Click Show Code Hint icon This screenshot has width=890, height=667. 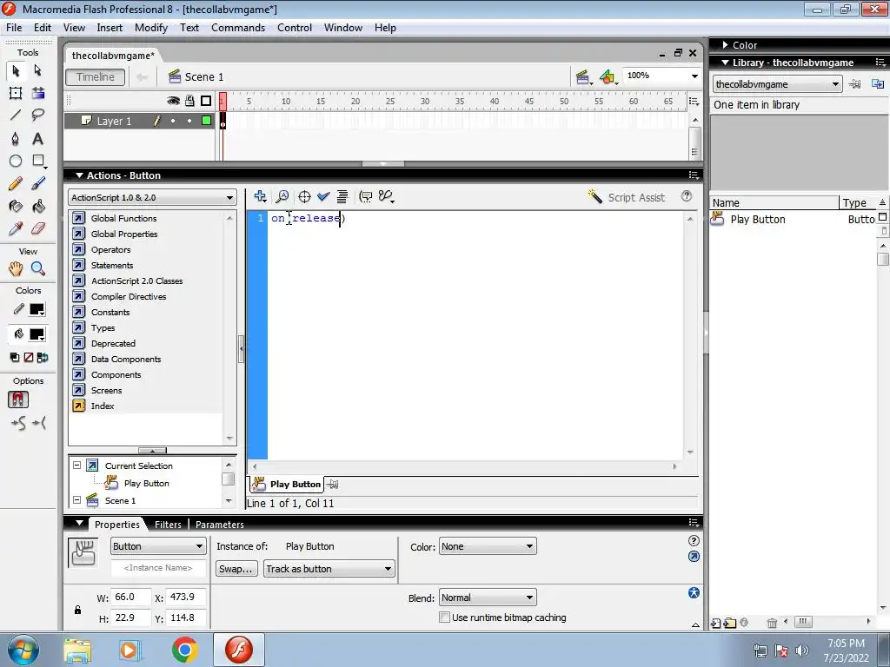click(x=366, y=197)
